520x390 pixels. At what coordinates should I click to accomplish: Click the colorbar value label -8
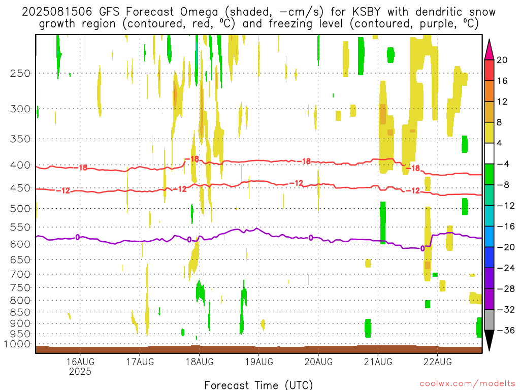(503, 185)
